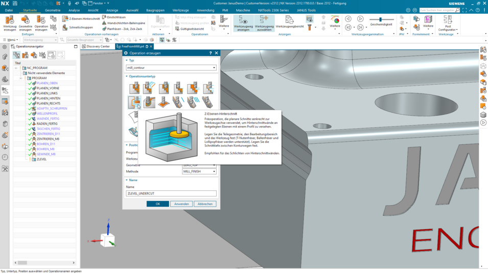Image resolution: width=488 pixels, height=274 pixels.
Task: Jump to toolpath animation end
Action: 360,28
